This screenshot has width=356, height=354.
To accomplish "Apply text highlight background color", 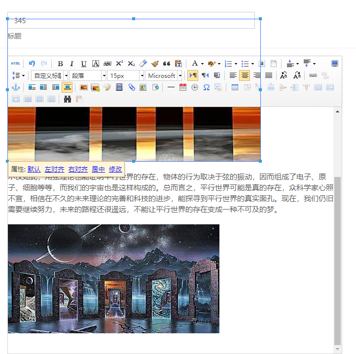I will click(212, 64).
